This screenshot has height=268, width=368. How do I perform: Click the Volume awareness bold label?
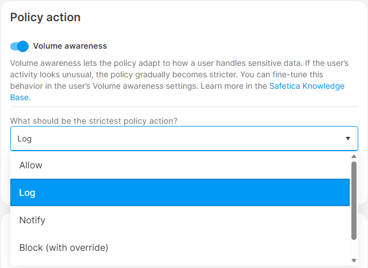coord(70,46)
